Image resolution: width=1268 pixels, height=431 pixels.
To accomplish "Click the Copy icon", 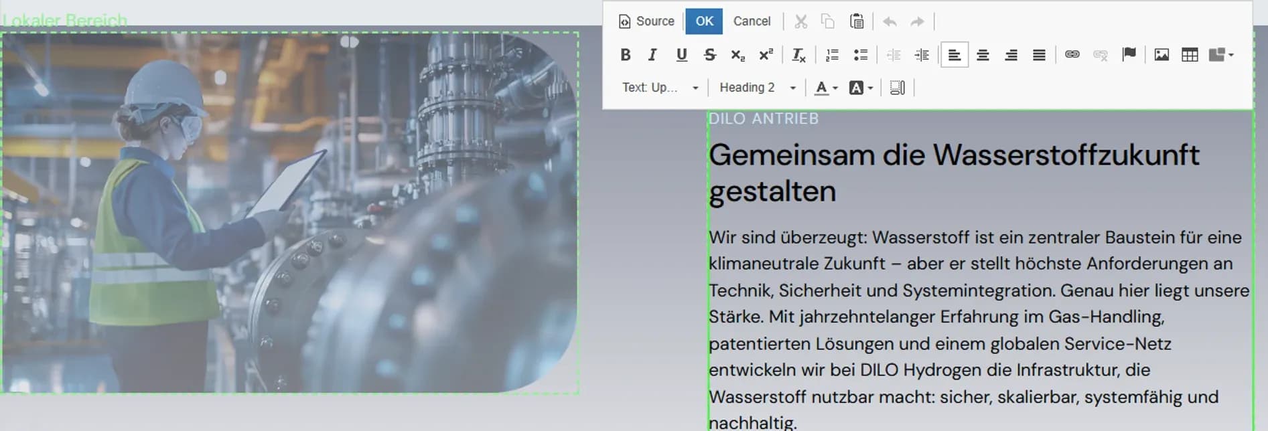I will pos(828,21).
